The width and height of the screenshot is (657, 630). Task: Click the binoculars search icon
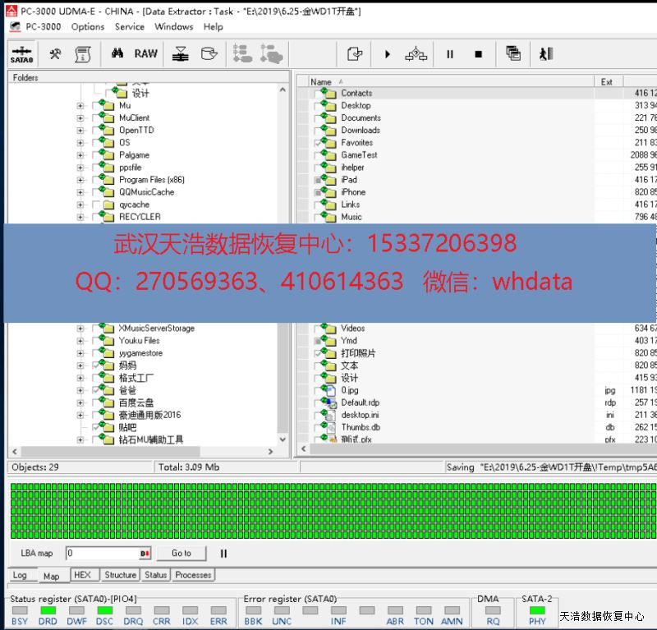tap(117, 54)
